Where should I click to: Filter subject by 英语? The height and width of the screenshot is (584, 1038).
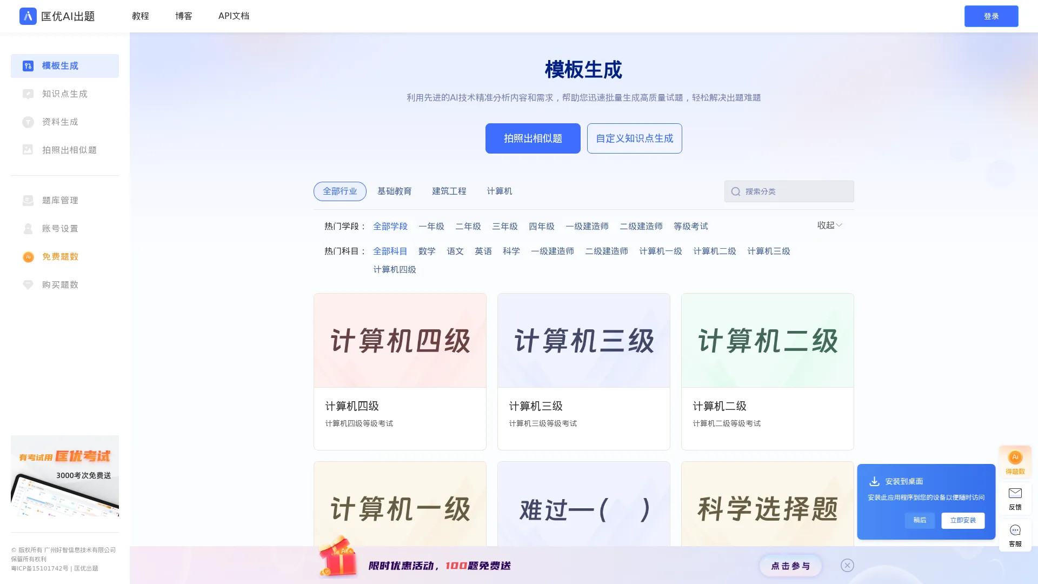pos(483,251)
